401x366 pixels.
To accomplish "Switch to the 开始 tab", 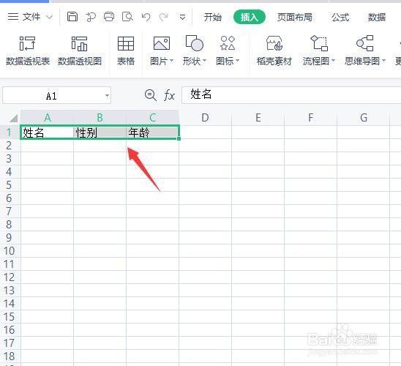I will pyautogui.click(x=212, y=17).
